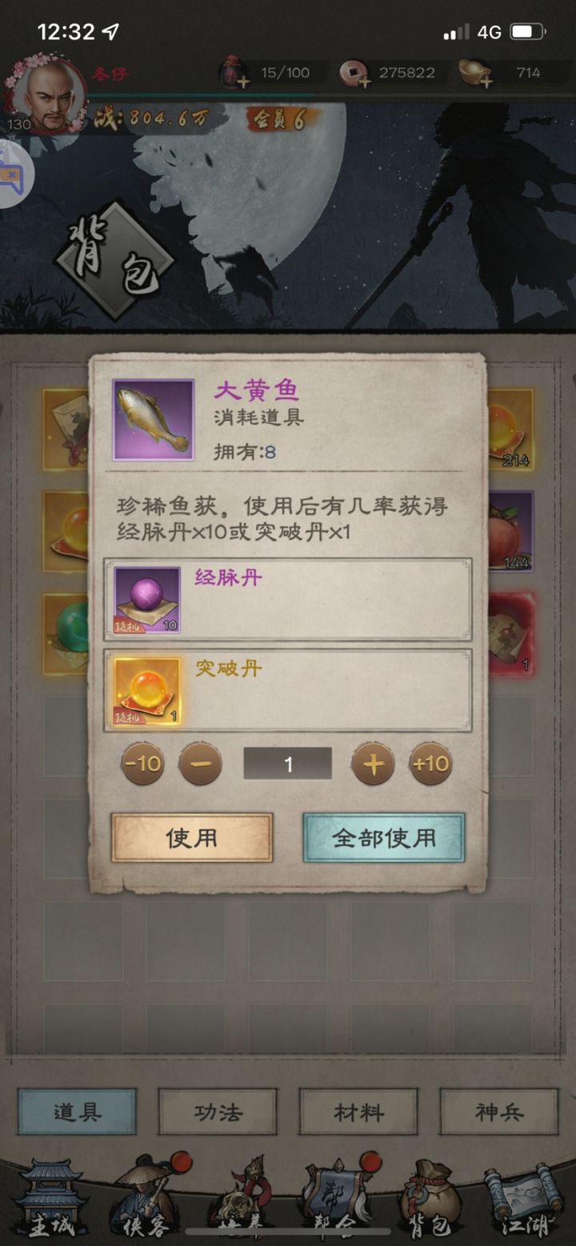The height and width of the screenshot is (1246, 576).
Task: Tap the 大黄鱼 fish item icon
Action: 153,420
